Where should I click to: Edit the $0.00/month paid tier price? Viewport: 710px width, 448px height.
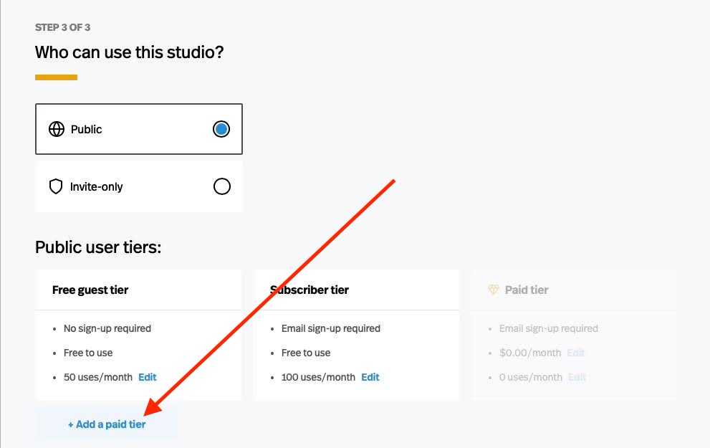pyautogui.click(x=576, y=353)
